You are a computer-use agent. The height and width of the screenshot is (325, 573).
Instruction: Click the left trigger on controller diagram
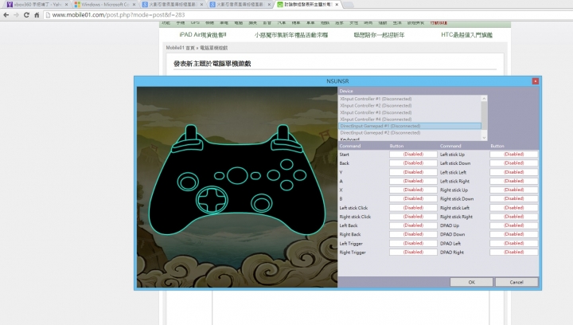point(190,134)
